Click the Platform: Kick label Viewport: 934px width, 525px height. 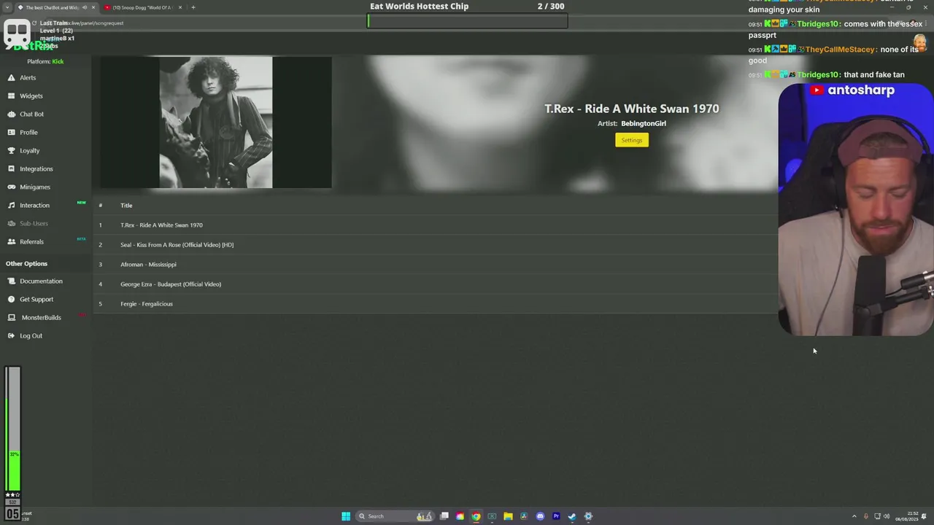[x=45, y=61]
